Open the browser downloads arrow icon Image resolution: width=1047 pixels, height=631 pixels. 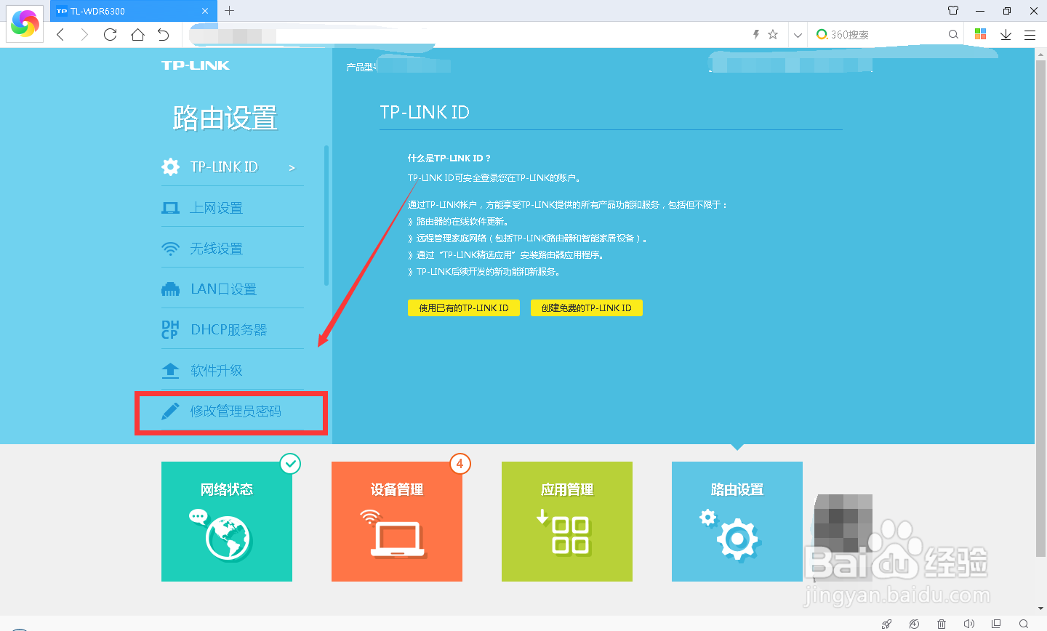(x=1006, y=34)
